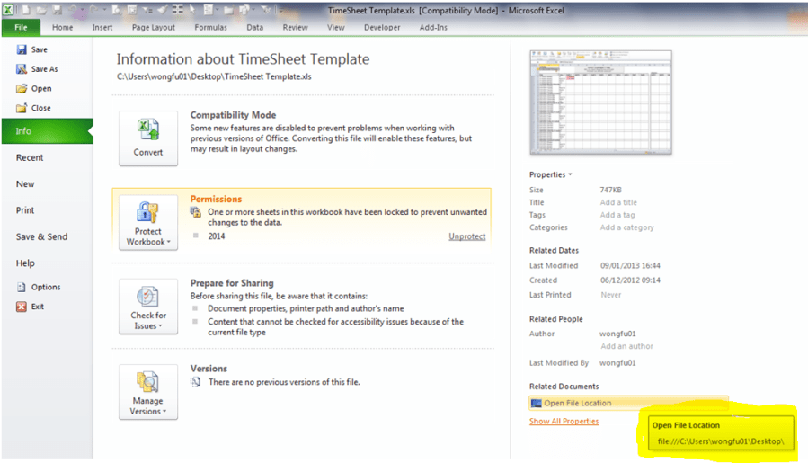The height and width of the screenshot is (463, 808).
Task: Click the Save As icon
Action: [x=22, y=69]
